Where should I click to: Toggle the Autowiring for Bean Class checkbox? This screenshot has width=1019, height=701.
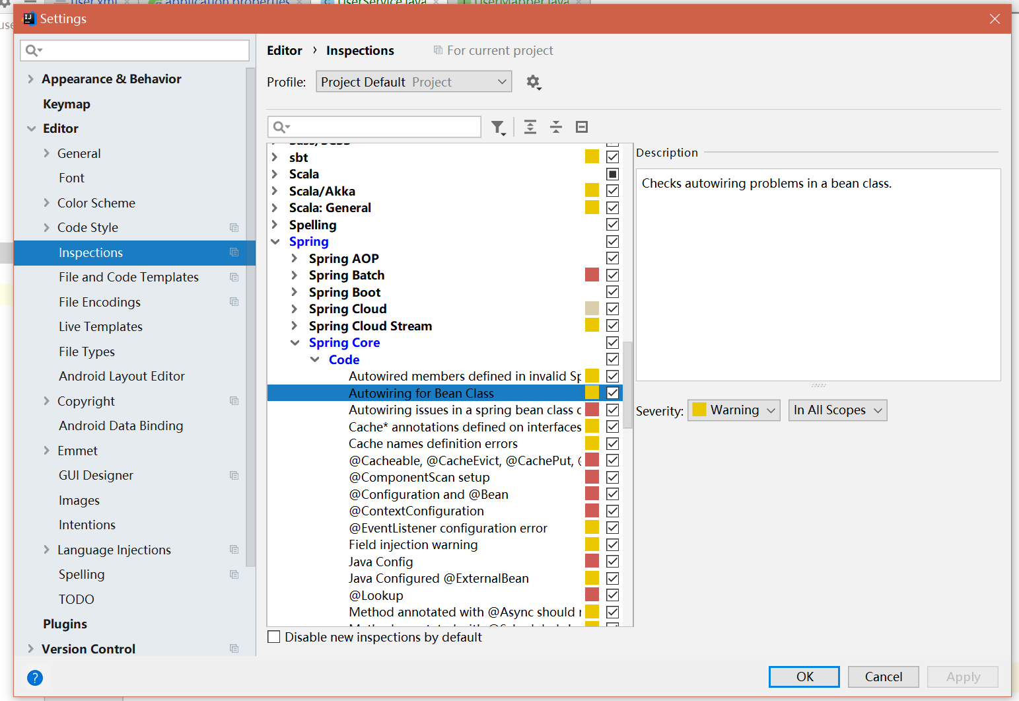tap(613, 393)
